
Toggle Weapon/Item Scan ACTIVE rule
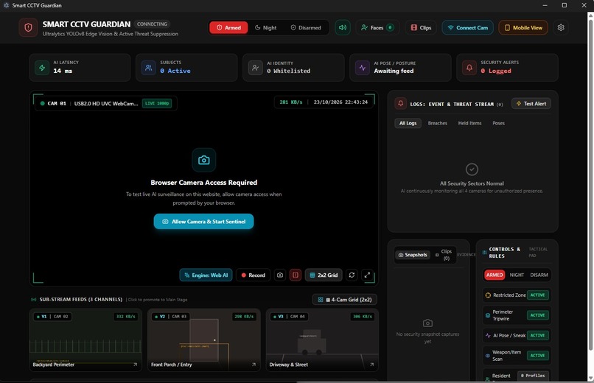(537, 355)
